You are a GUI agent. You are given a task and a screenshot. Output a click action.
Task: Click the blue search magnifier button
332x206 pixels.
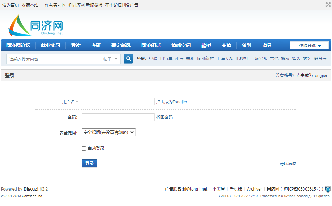click(128, 59)
